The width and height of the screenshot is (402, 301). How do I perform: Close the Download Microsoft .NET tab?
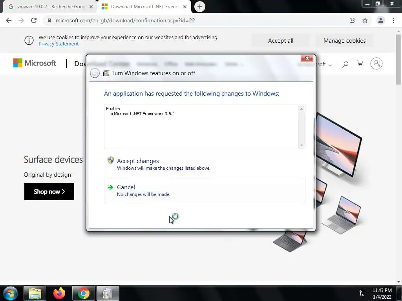tap(185, 7)
